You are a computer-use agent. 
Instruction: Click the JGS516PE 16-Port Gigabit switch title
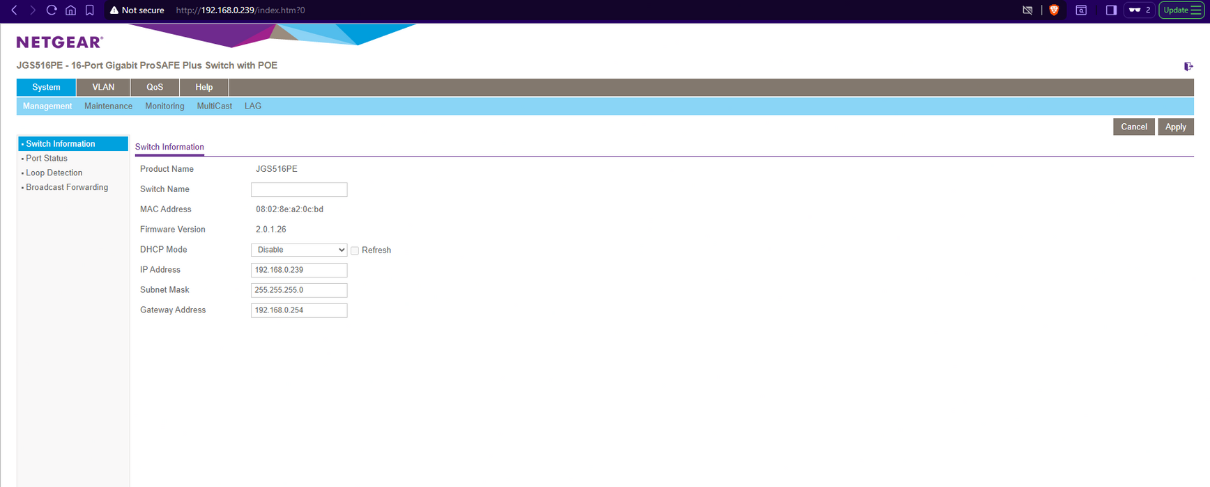(147, 65)
